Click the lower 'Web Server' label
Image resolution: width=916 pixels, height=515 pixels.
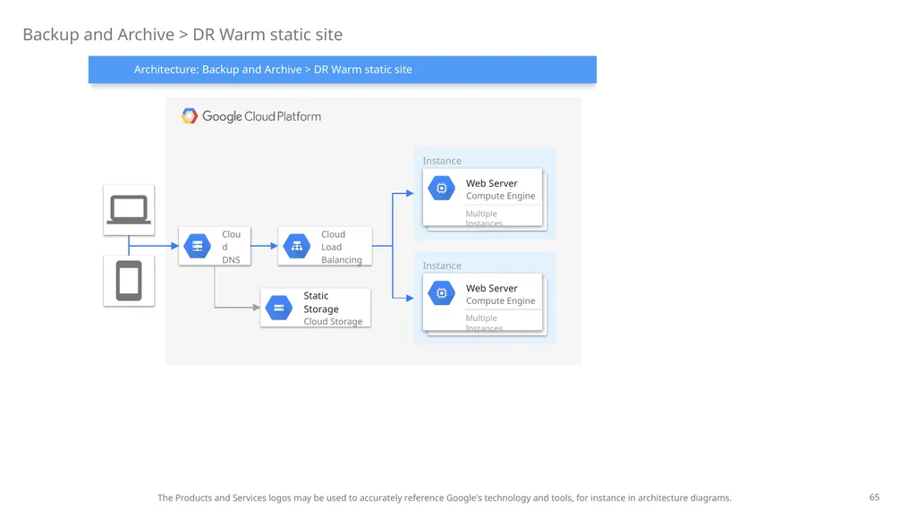[491, 289]
